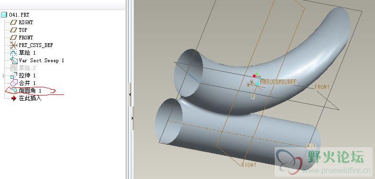Click the 倒圆角 1 round feature icon
The width and height of the screenshot is (375, 179).
[x=14, y=91]
